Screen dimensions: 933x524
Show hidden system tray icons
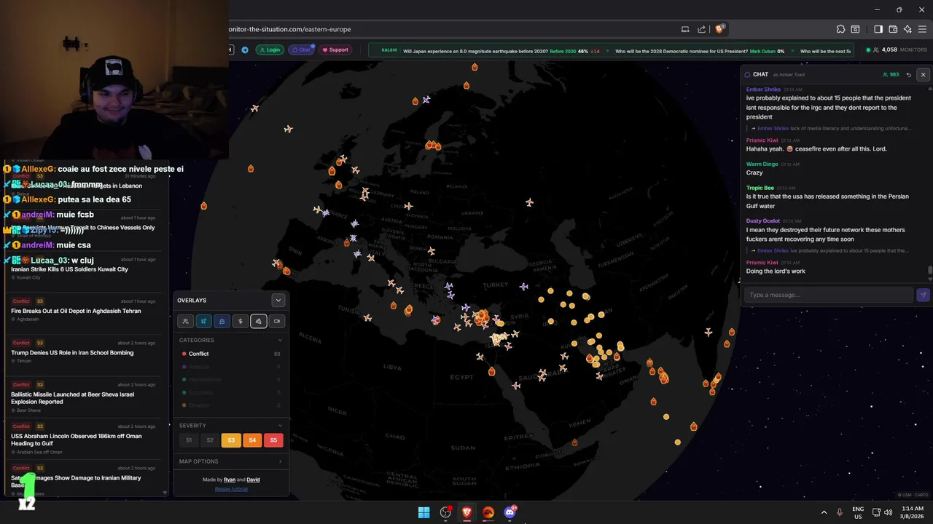824,512
